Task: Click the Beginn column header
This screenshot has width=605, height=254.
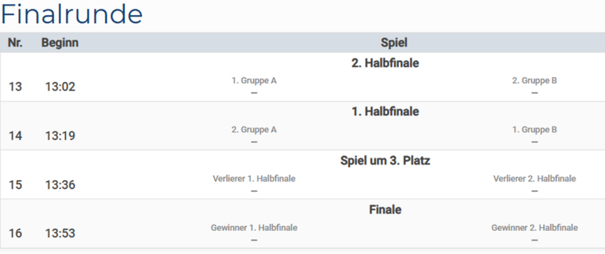Action: tap(60, 43)
